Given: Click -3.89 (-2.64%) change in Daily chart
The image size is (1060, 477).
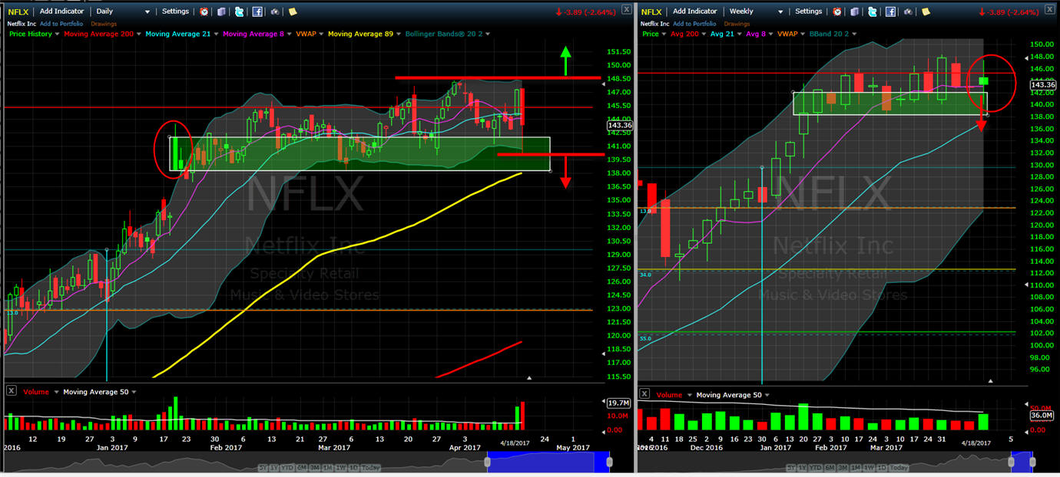Looking at the screenshot, I should (585, 12).
